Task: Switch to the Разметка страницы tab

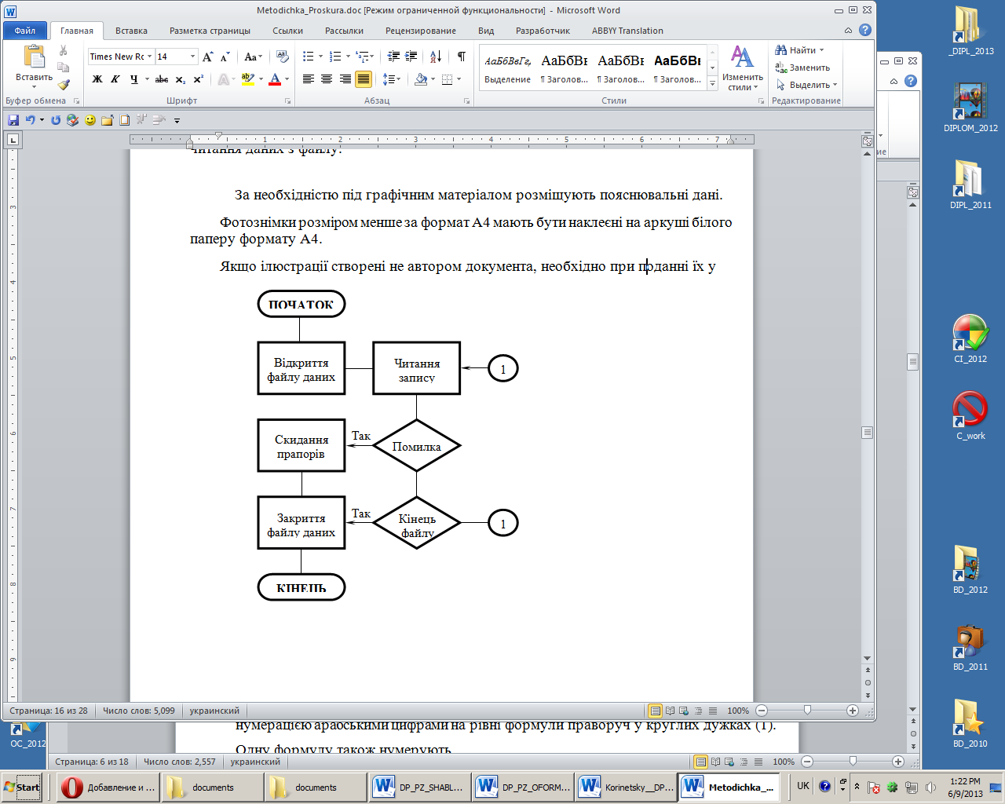Action: pos(210,31)
